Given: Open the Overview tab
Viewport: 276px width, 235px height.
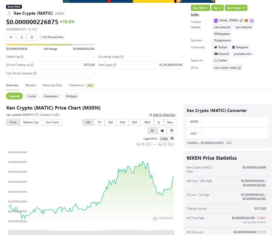Looking at the screenshot, I should [x=12, y=85].
